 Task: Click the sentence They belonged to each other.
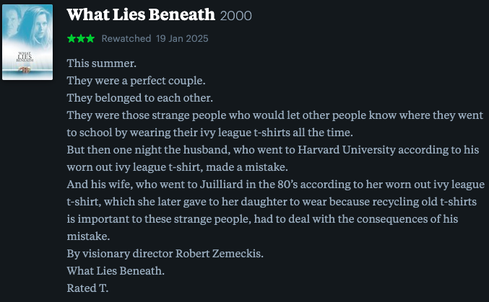coord(139,98)
